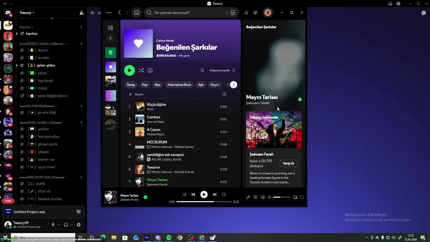
Task: Toggle repeat in the player bar
Action: (x=224, y=195)
